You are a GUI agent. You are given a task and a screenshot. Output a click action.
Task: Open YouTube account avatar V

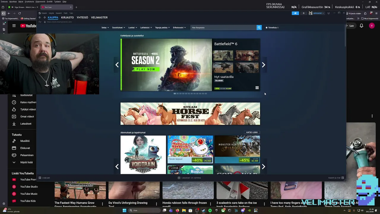[372, 26]
